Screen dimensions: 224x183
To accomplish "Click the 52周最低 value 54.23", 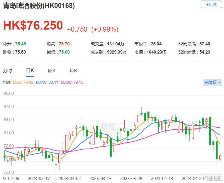I will pos(205,52).
